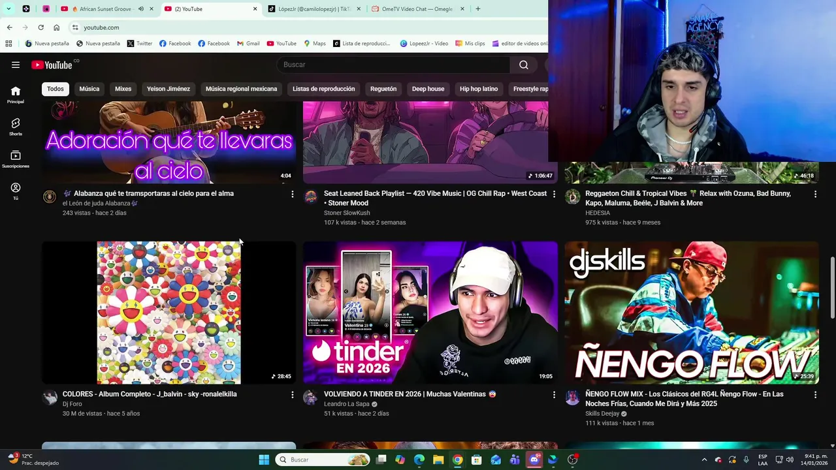This screenshot has height=470, width=836.
Task: Open the YouTube hamburger guide menu
Action: 16,65
